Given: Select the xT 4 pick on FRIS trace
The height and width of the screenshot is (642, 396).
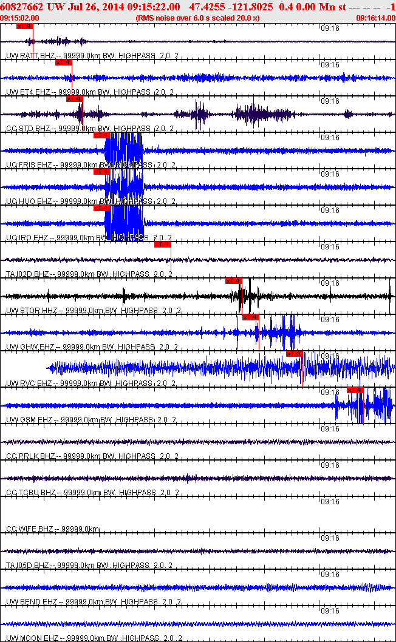Looking at the screenshot, I should pyautogui.click(x=101, y=135).
